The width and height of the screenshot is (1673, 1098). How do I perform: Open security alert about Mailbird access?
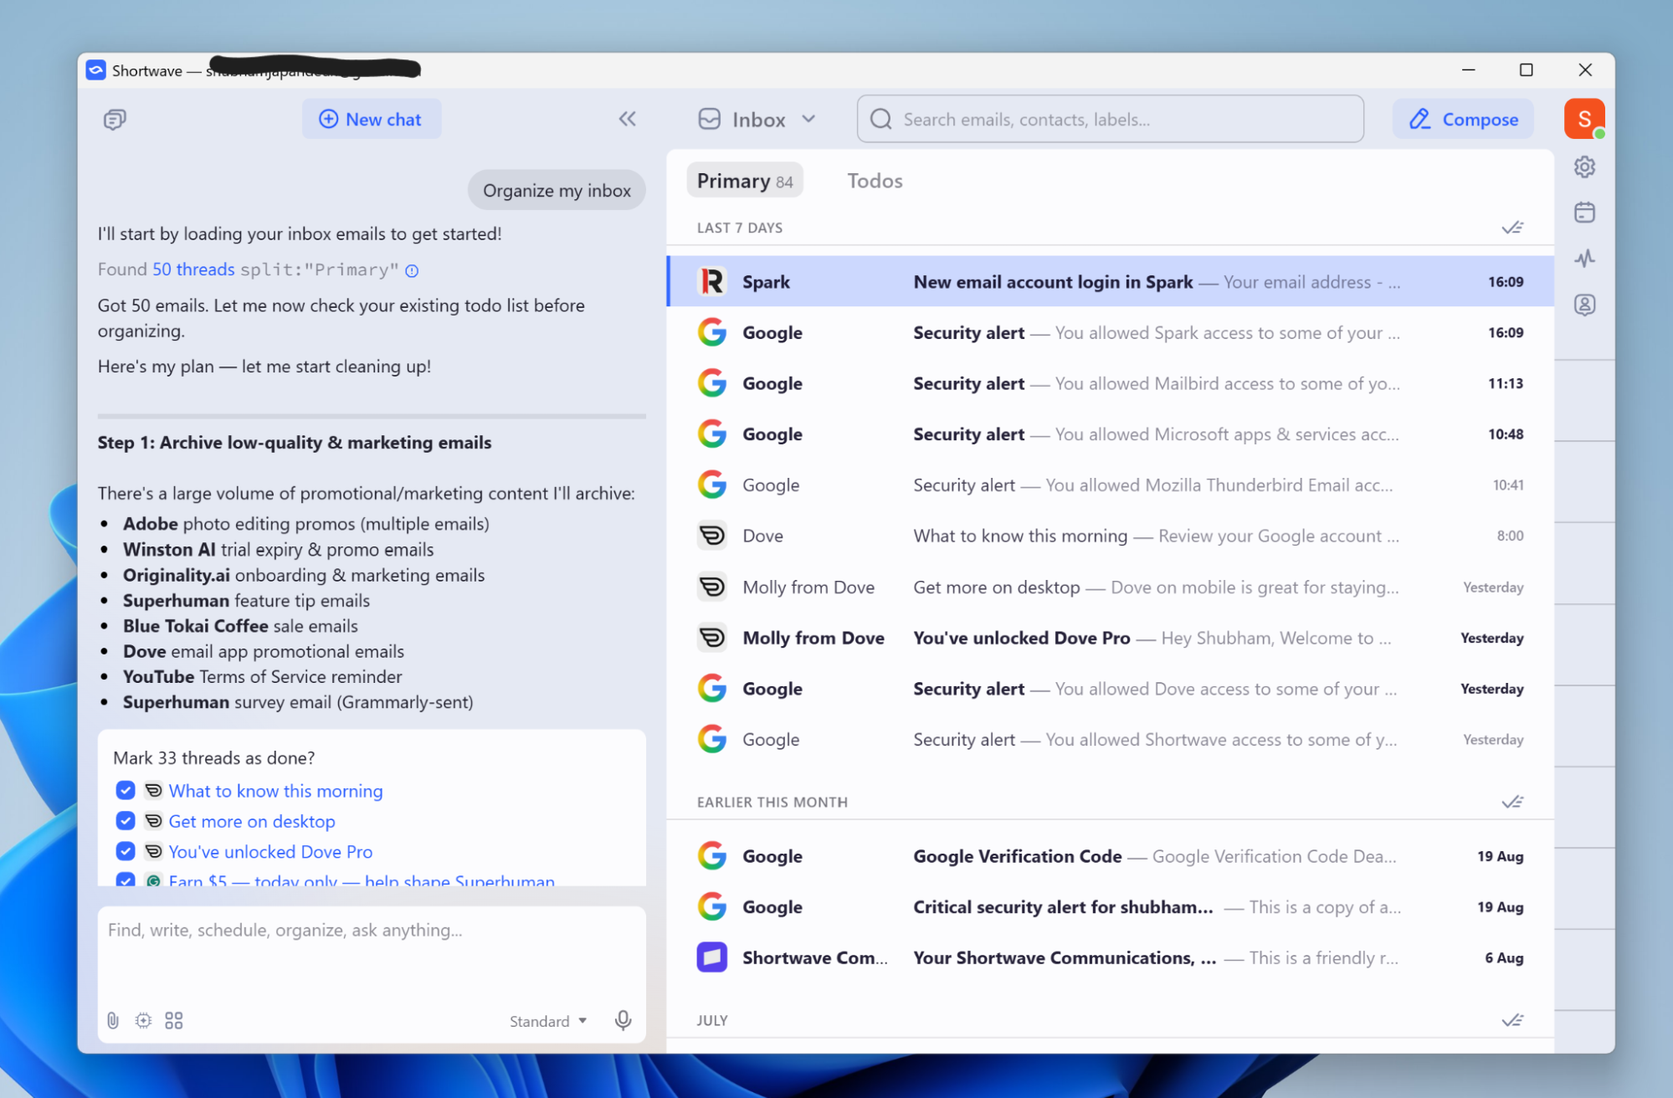tap(1110, 383)
